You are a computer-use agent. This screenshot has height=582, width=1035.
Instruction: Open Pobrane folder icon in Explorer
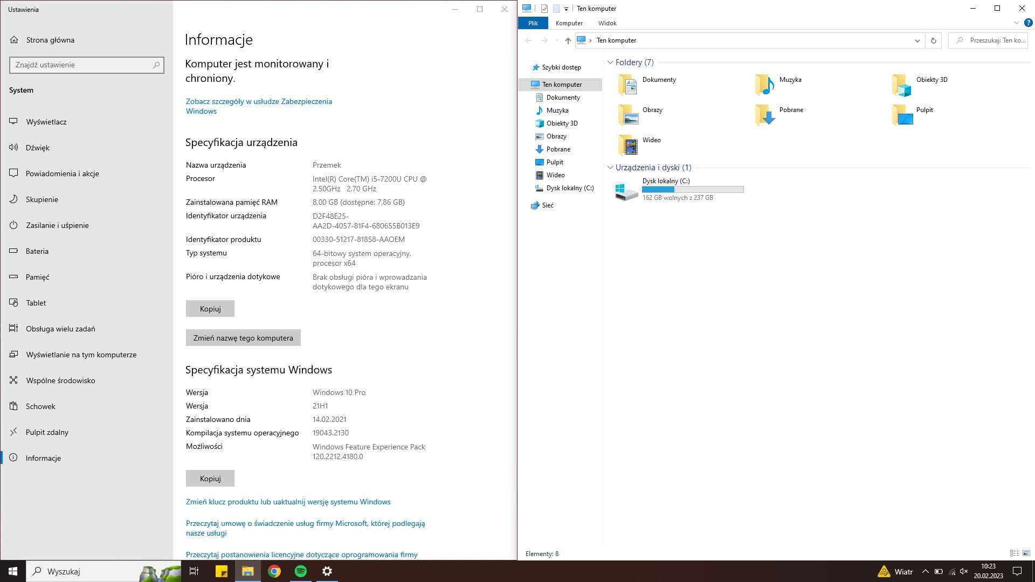click(765, 115)
